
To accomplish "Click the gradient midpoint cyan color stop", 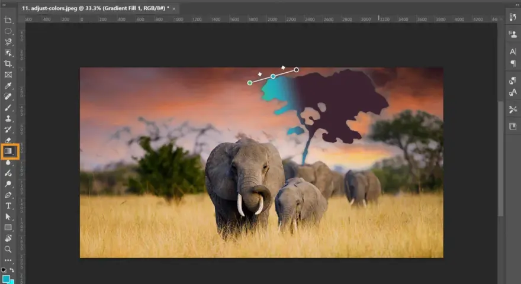I will 273,76.
